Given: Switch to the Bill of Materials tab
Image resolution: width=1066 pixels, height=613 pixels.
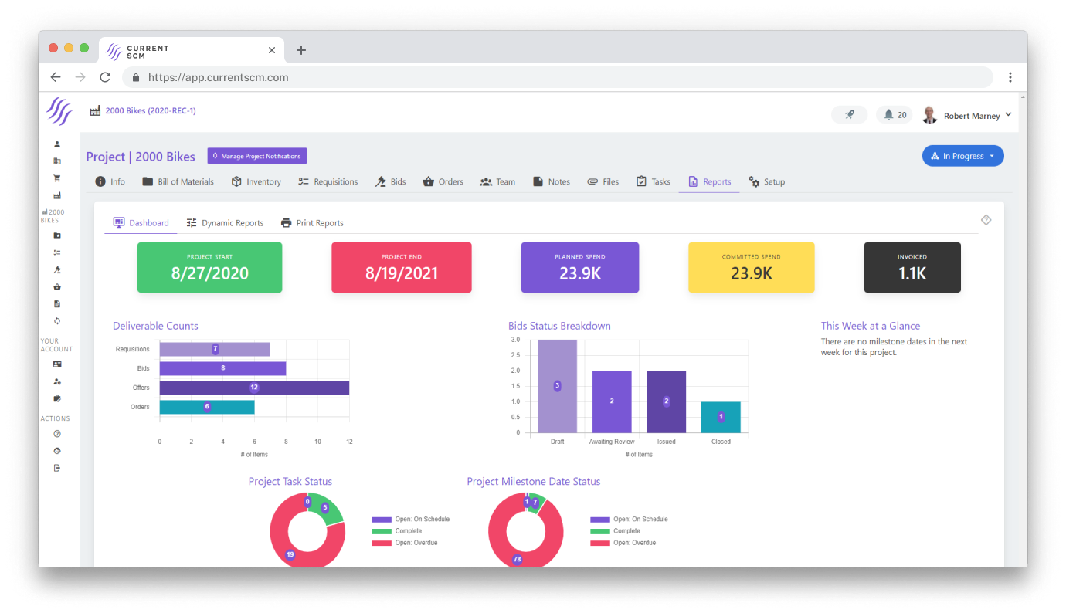Looking at the screenshot, I should tap(178, 181).
